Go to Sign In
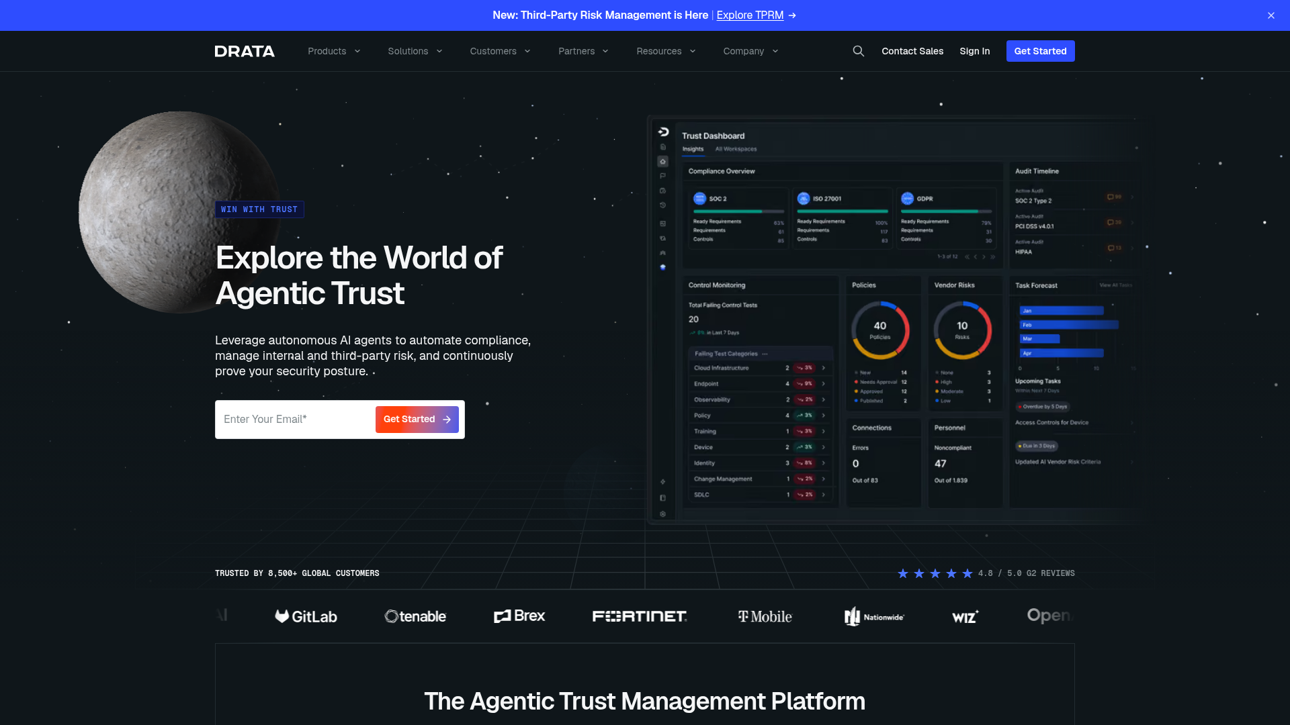The image size is (1290, 725). (974, 51)
